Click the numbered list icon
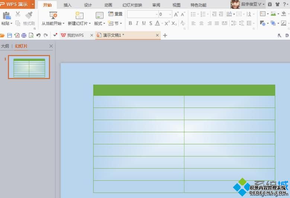 pos(203,14)
